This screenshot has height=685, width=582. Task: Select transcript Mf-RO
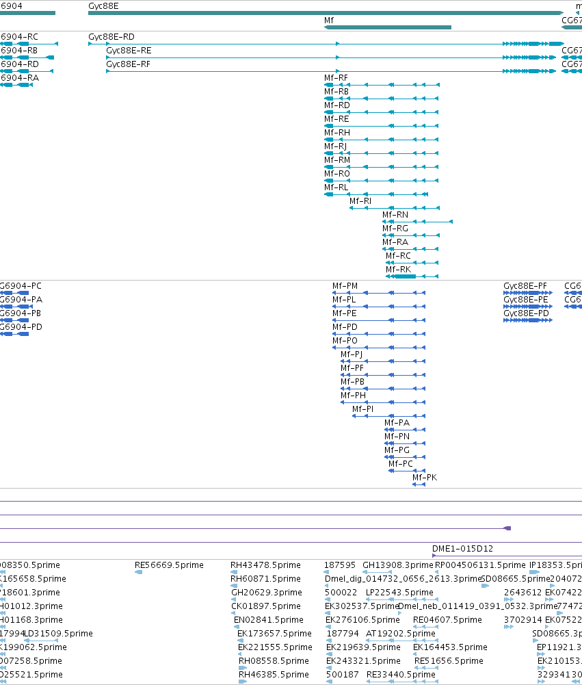coord(337,174)
